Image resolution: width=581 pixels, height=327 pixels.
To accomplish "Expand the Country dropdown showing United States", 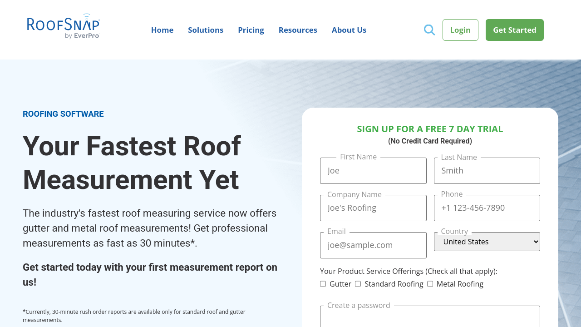I will (x=487, y=242).
